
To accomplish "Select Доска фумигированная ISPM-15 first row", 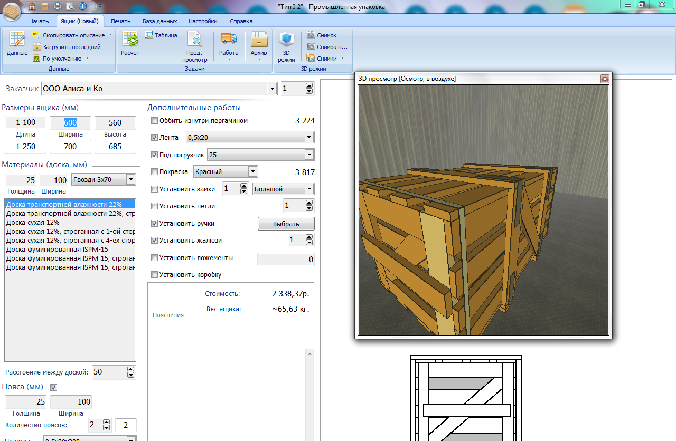I will [70, 249].
